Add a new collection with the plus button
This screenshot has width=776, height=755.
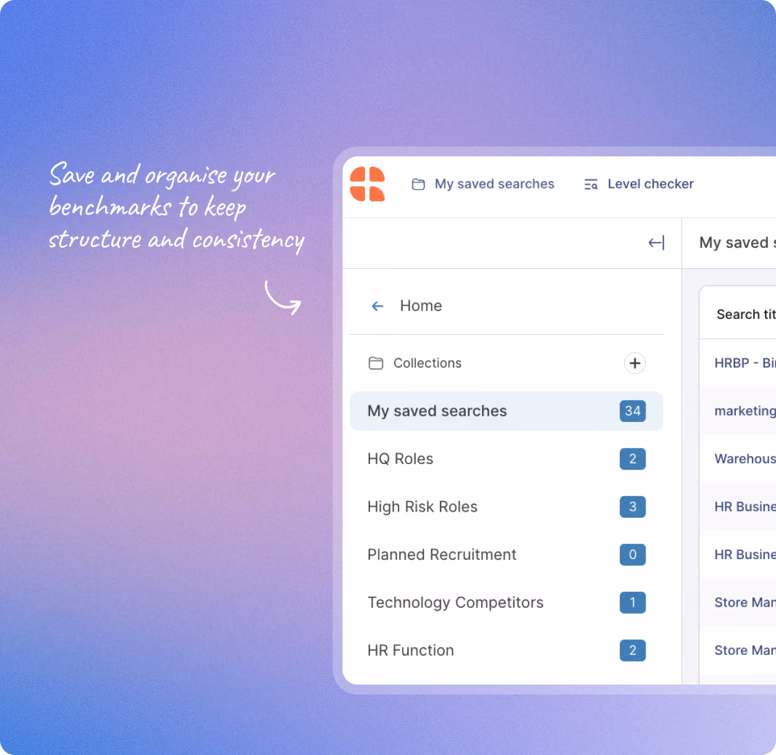(635, 363)
